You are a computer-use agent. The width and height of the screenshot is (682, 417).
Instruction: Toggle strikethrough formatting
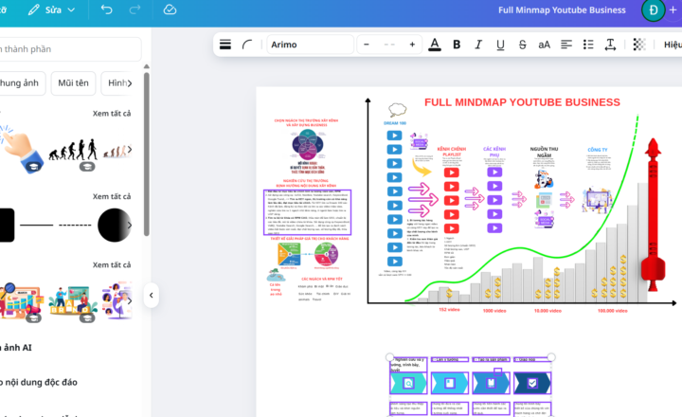(x=522, y=45)
